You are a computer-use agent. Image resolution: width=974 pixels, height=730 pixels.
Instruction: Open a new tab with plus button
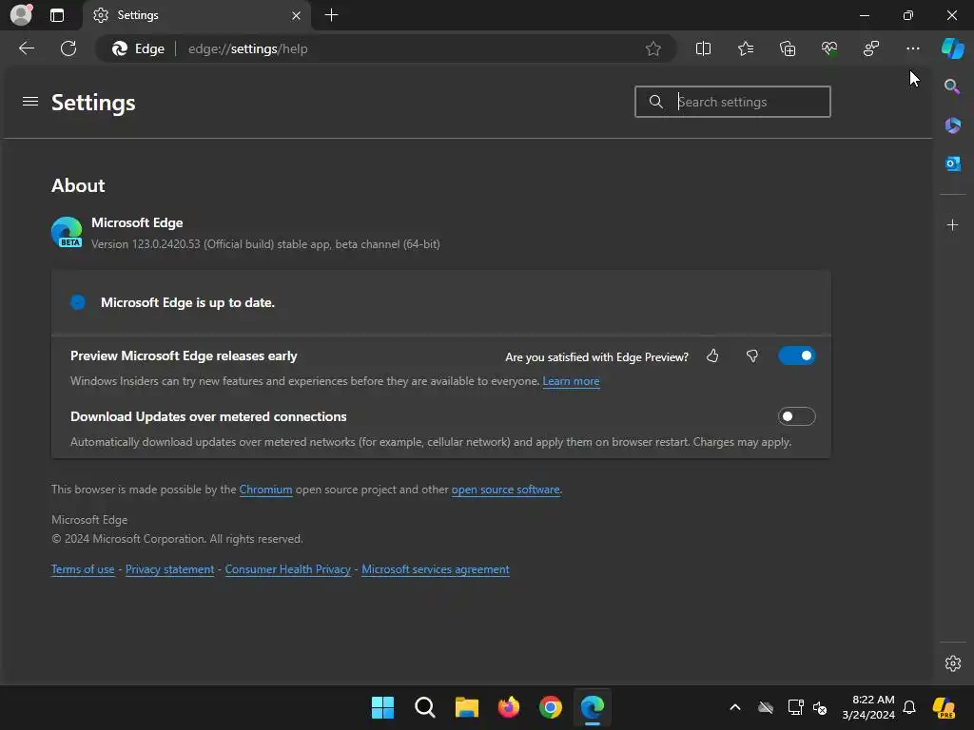tap(332, 15)
